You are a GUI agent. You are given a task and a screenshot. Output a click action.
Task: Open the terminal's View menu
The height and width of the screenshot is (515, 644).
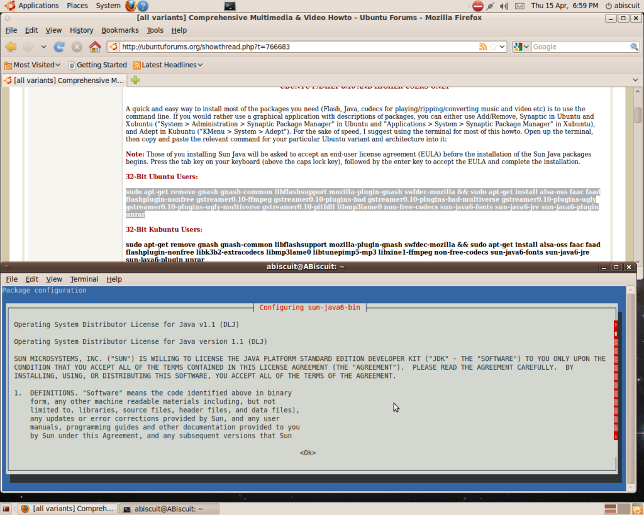pyautogui.click(x=54, y=279)
